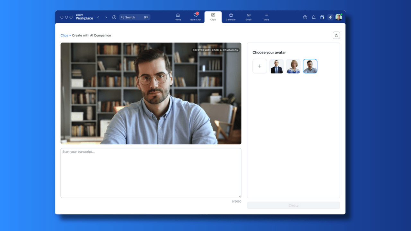Open the Calendar from the top navigation
Screen dimensions: 411x231
coord(231,17)
